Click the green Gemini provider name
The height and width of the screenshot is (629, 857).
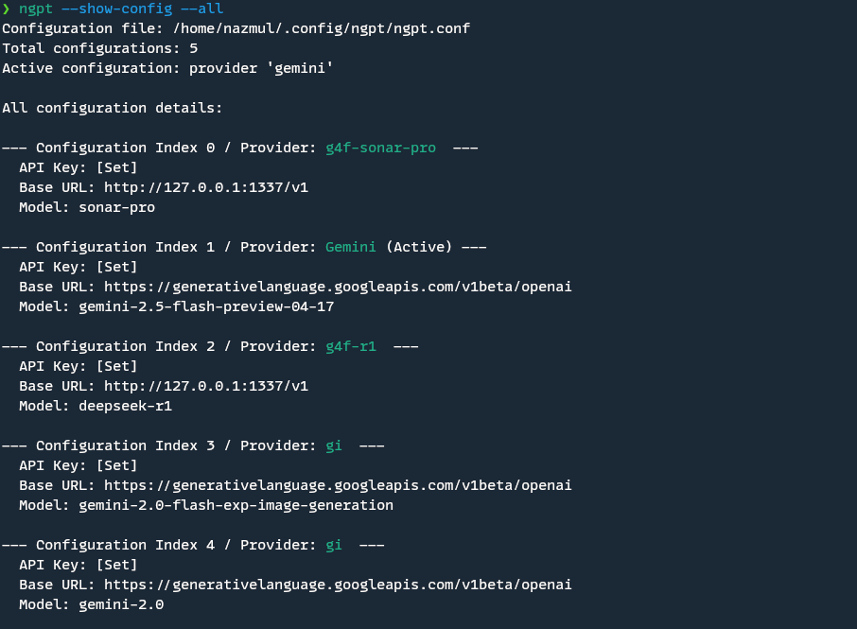350,247
